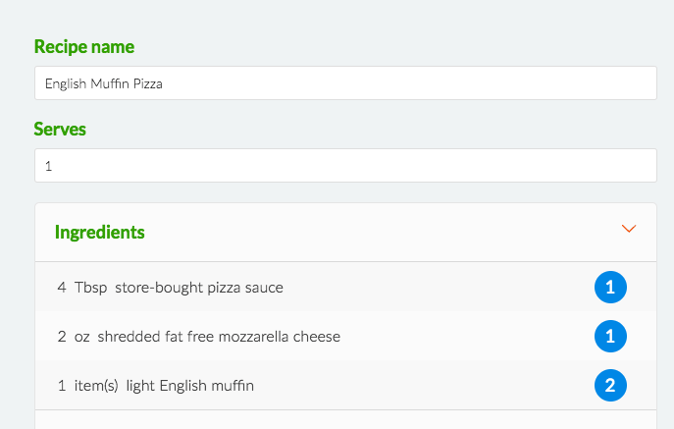Click the points badge for mozzarella cheese
The image size is (674, 429).
point(610,336)
